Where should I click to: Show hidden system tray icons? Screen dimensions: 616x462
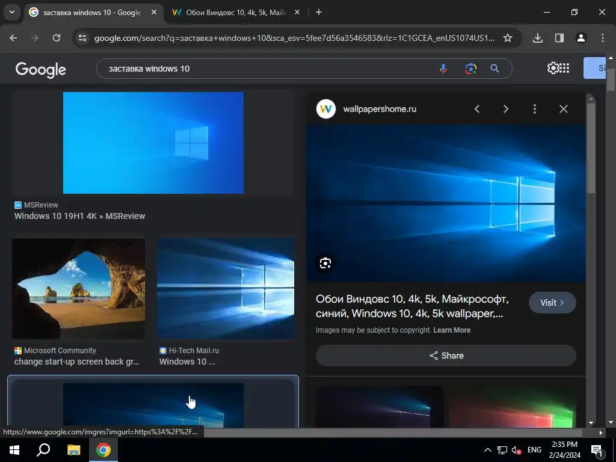487,450
